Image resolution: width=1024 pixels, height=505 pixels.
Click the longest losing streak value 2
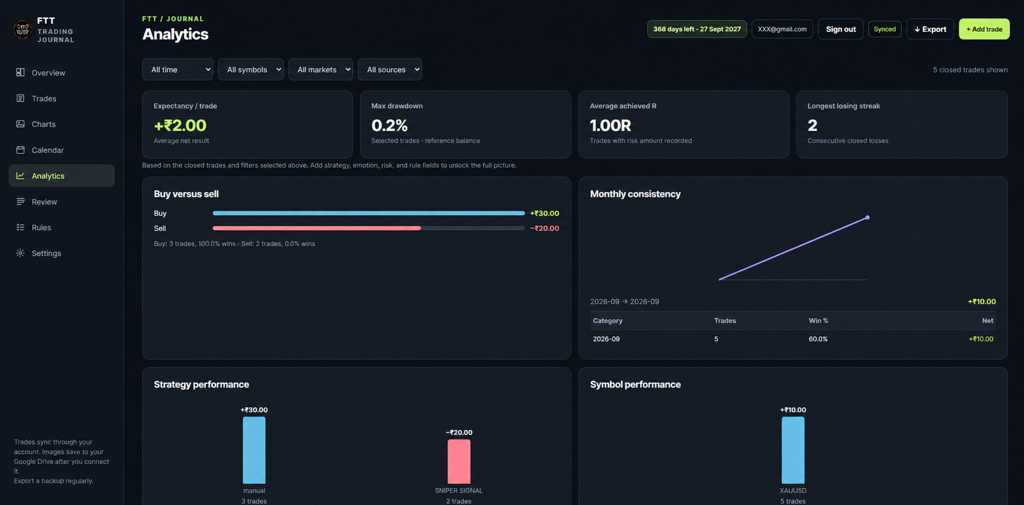(812, 125)
